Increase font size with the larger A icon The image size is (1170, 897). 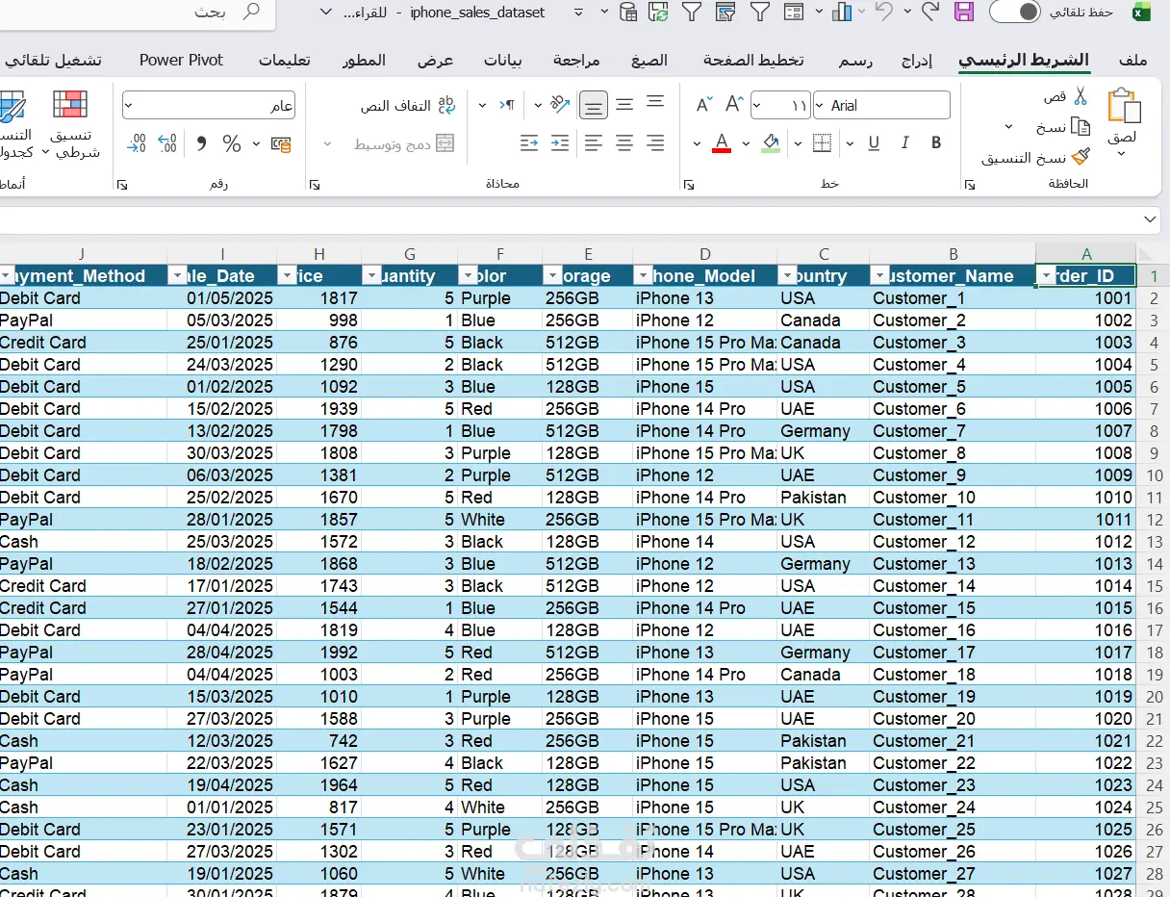[734, 104]
